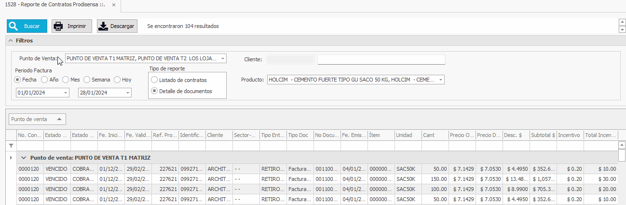
Task: Sort by Subtotal $ column header
Action: (543, 136)
